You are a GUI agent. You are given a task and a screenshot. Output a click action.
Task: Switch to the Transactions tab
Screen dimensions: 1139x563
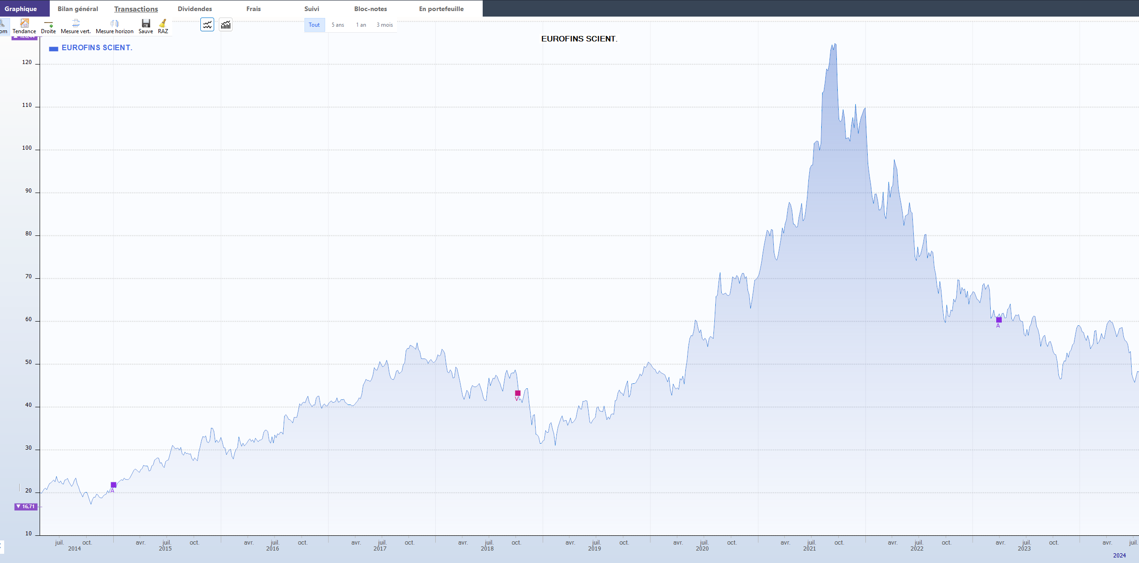point(136,9)
